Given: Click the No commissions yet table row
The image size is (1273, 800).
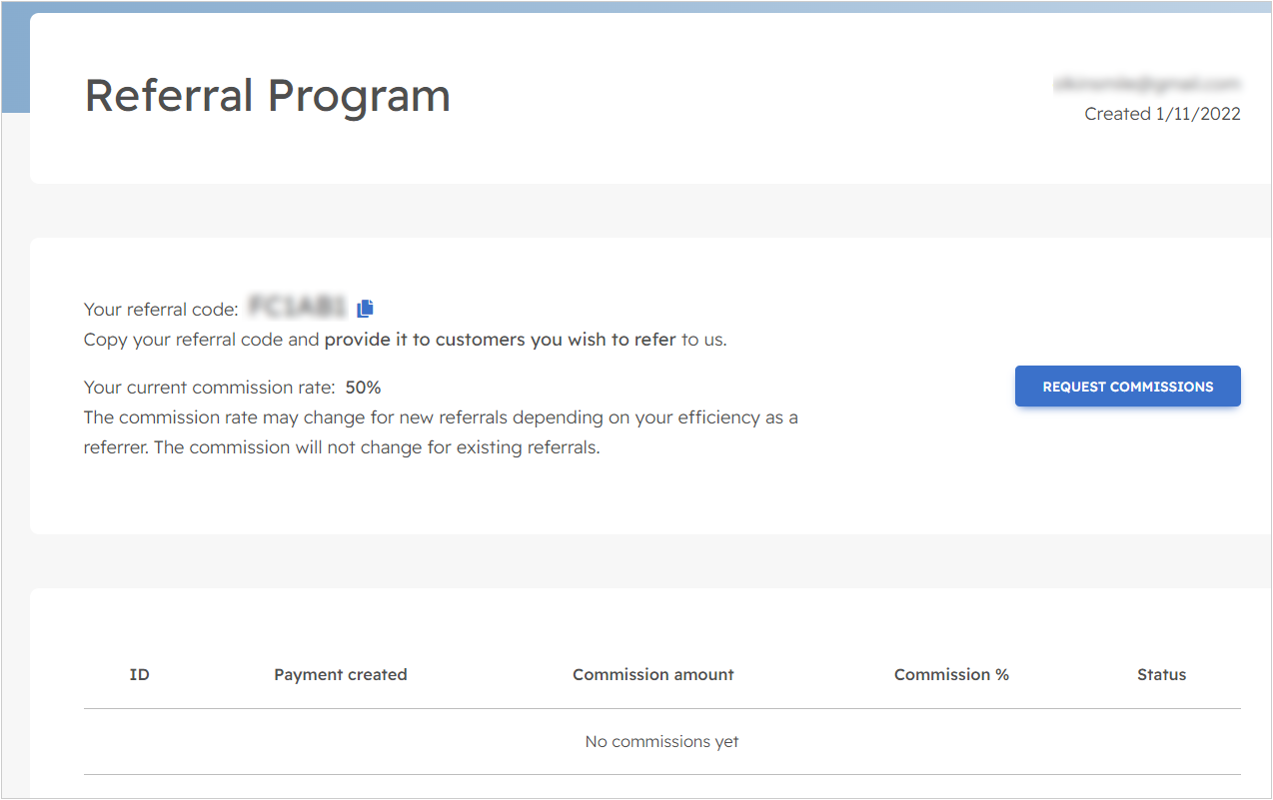Looking at the screenshot, I should 661,741.
